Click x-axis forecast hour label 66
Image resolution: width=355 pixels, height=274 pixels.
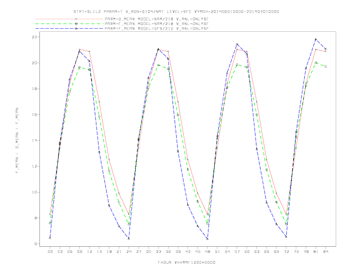tap(267, 252)
